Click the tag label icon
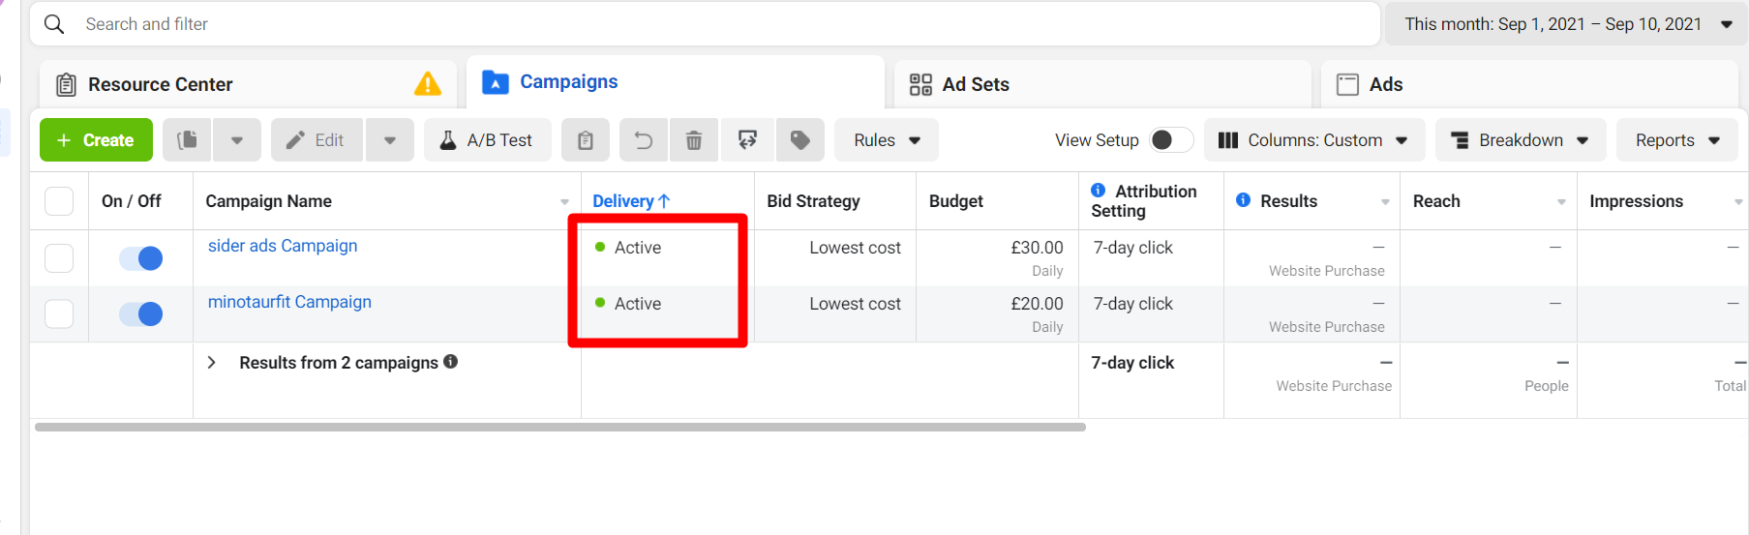This screenshot has height=535, width=1749. [x=799, y=140]
